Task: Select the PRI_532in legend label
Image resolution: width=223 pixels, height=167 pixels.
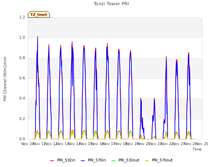Action: point(66,160)
